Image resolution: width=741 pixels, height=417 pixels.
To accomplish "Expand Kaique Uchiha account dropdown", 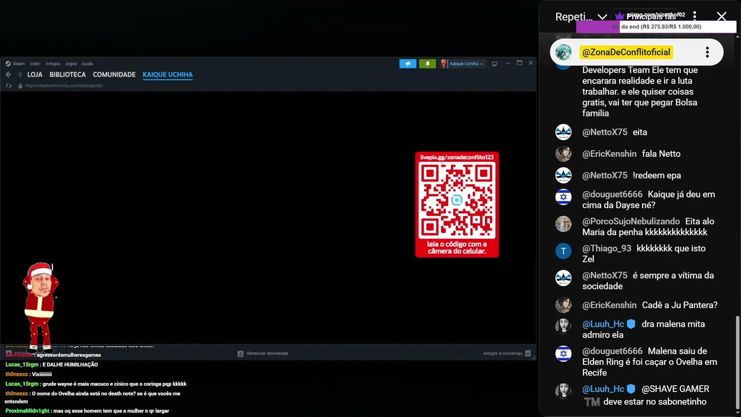I will click(x=481, y=64).
